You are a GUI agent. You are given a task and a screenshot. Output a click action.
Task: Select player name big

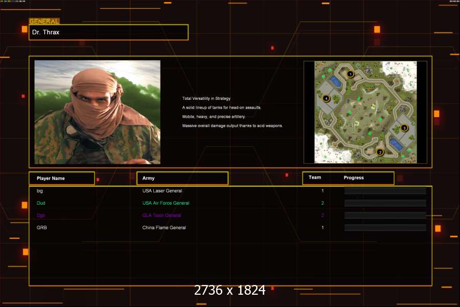coord(39,191)
